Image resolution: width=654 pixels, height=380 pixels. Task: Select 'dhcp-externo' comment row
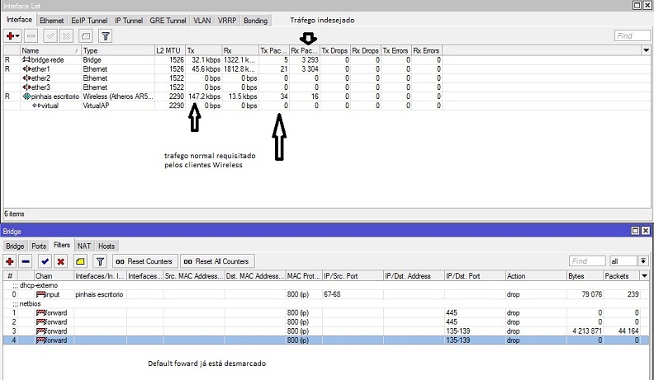[x=325, y=285]
